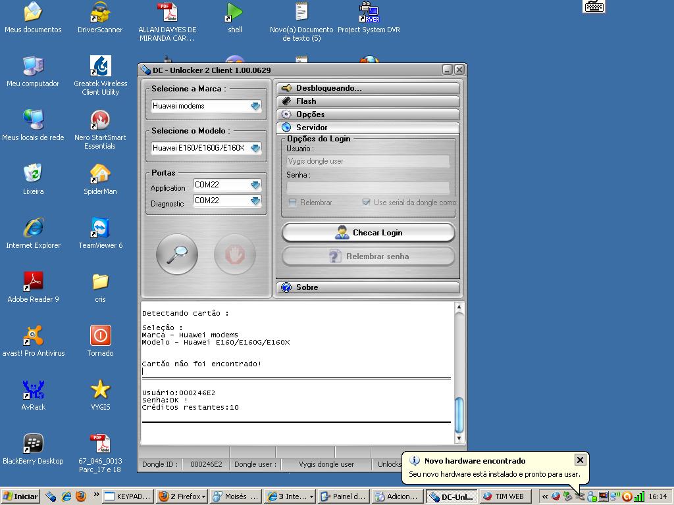Open the Flash section tab
This screenshot has height=505, width=674.
point(368,101)
